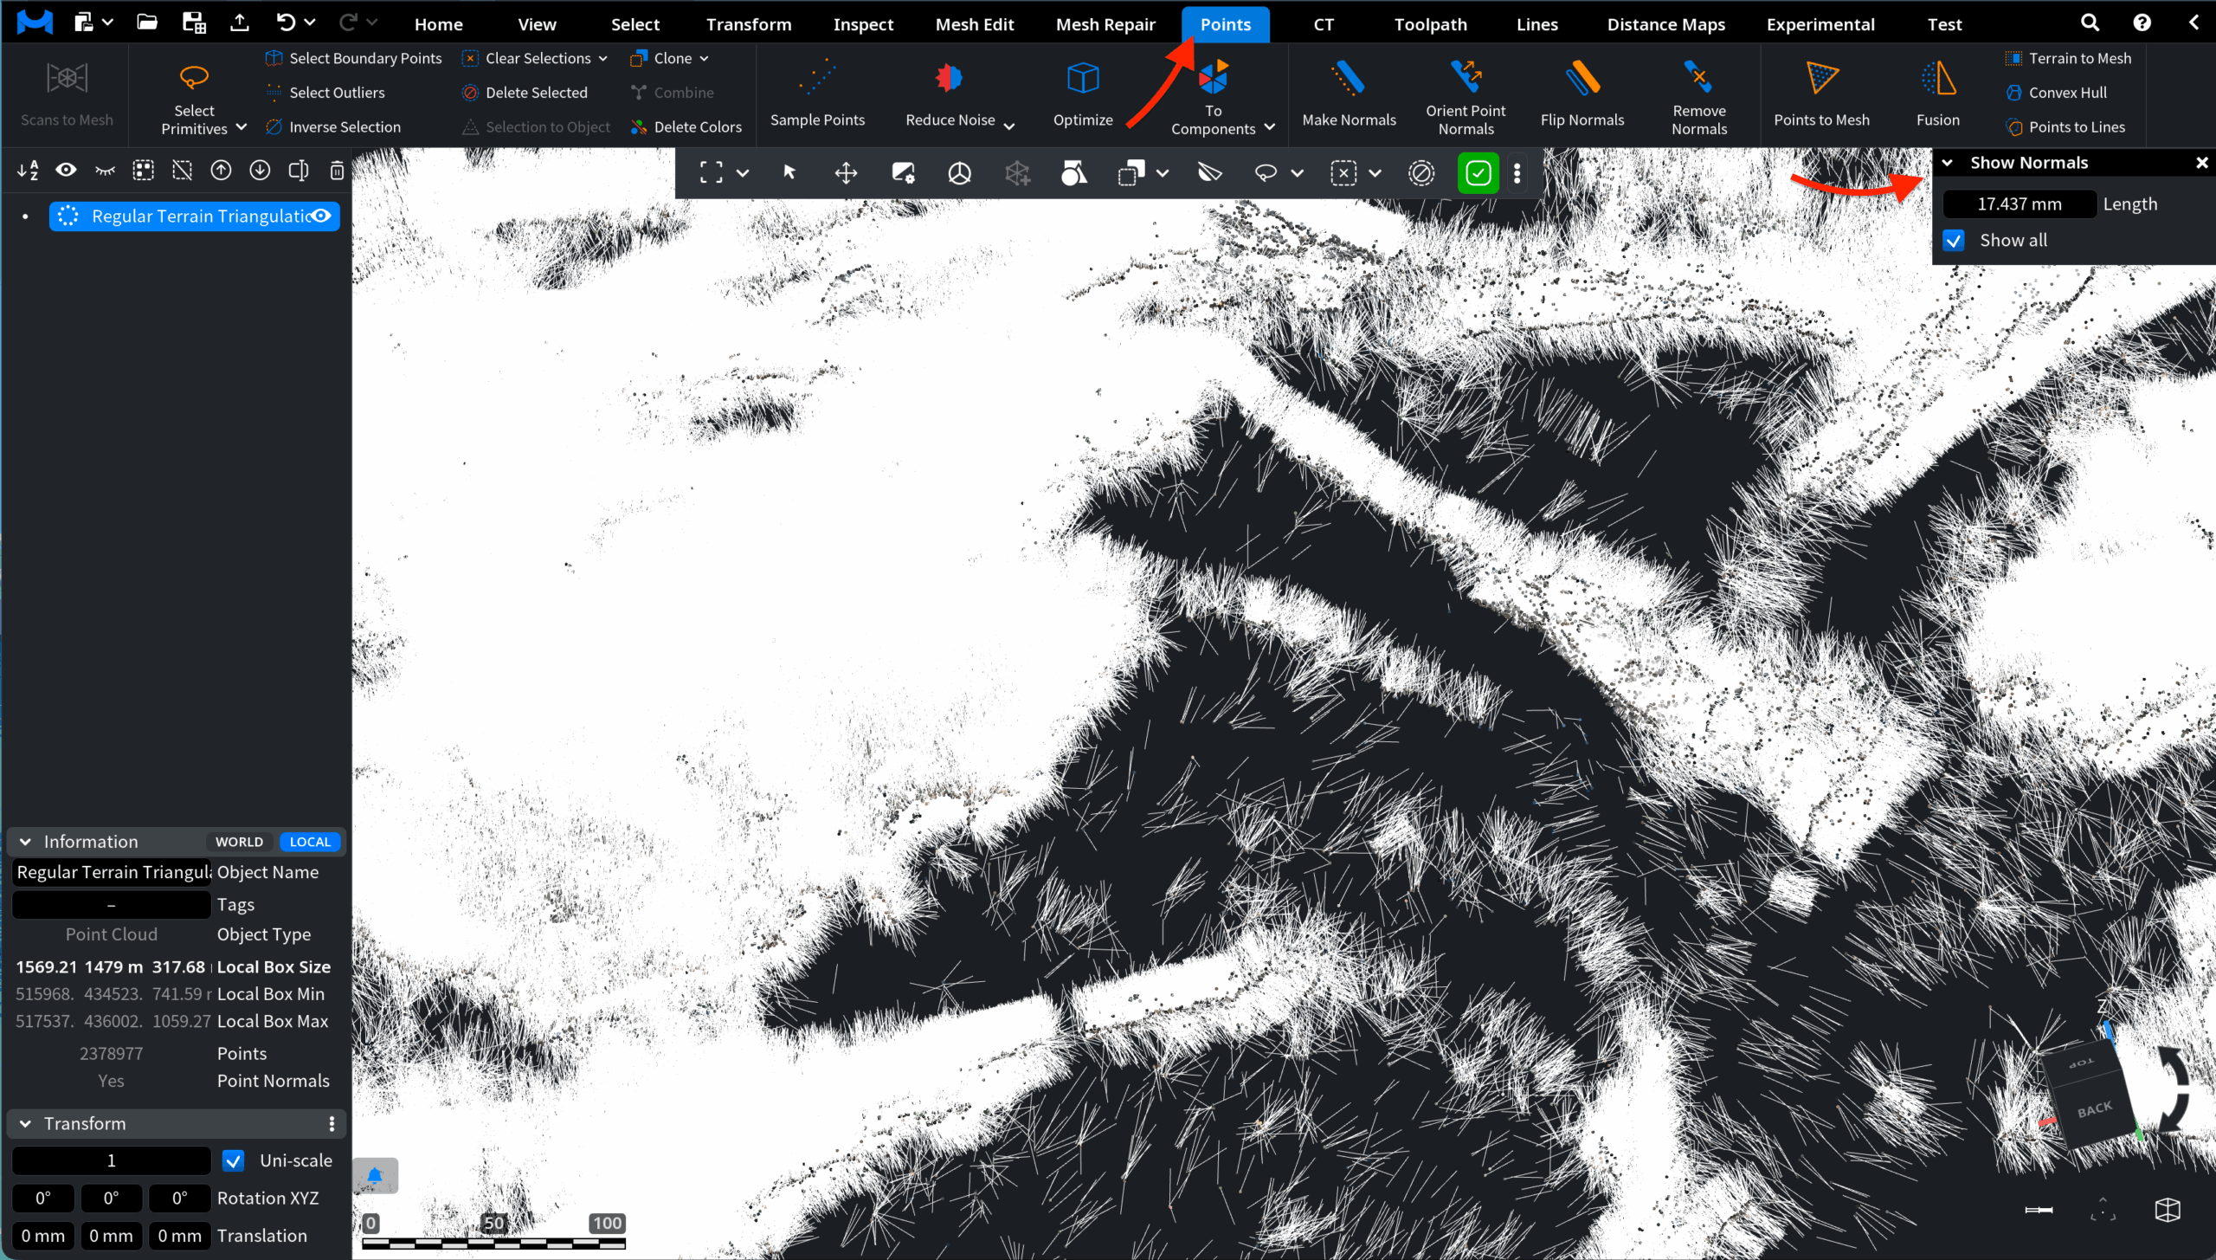Show all objects with the open eye icon
This screenshot has width=2216, height=1260.
click(x=66, y=171)
